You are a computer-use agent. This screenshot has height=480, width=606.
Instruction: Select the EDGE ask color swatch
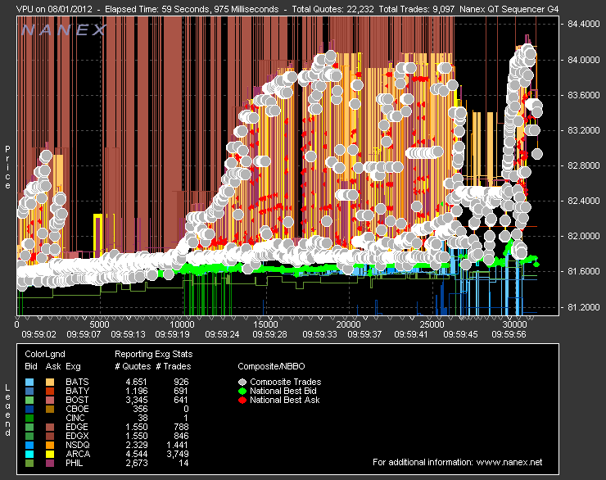pyautogui.click(x=50, y=427)
